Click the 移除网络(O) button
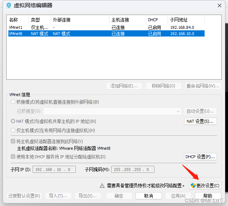The width and height of the screenshot is (228, 206). point(164,86)
